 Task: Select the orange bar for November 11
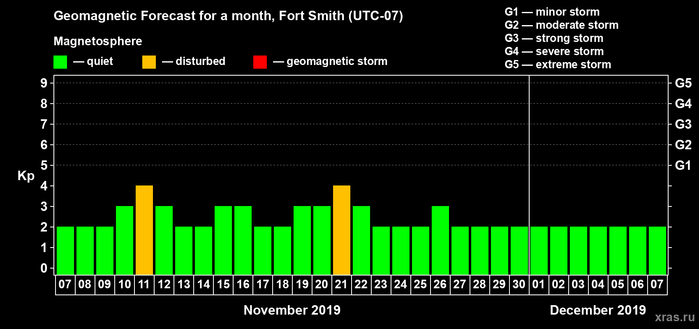144,230
